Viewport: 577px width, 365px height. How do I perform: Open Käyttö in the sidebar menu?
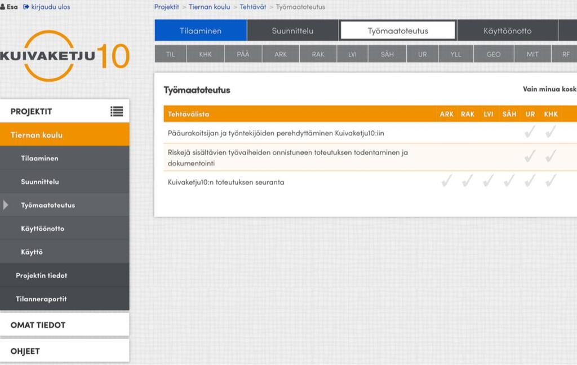65,252
